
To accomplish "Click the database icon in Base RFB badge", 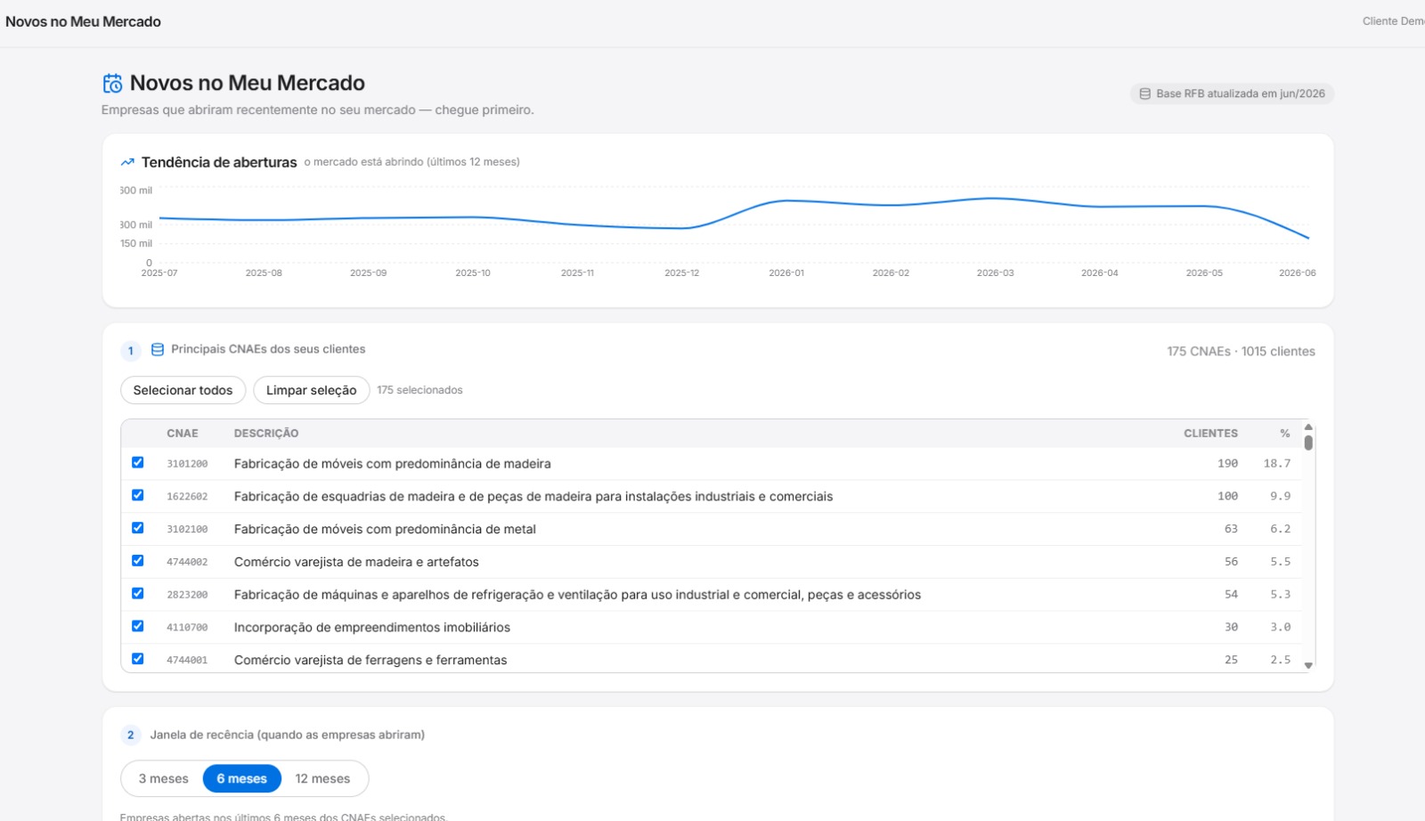I will (1145, 93).
